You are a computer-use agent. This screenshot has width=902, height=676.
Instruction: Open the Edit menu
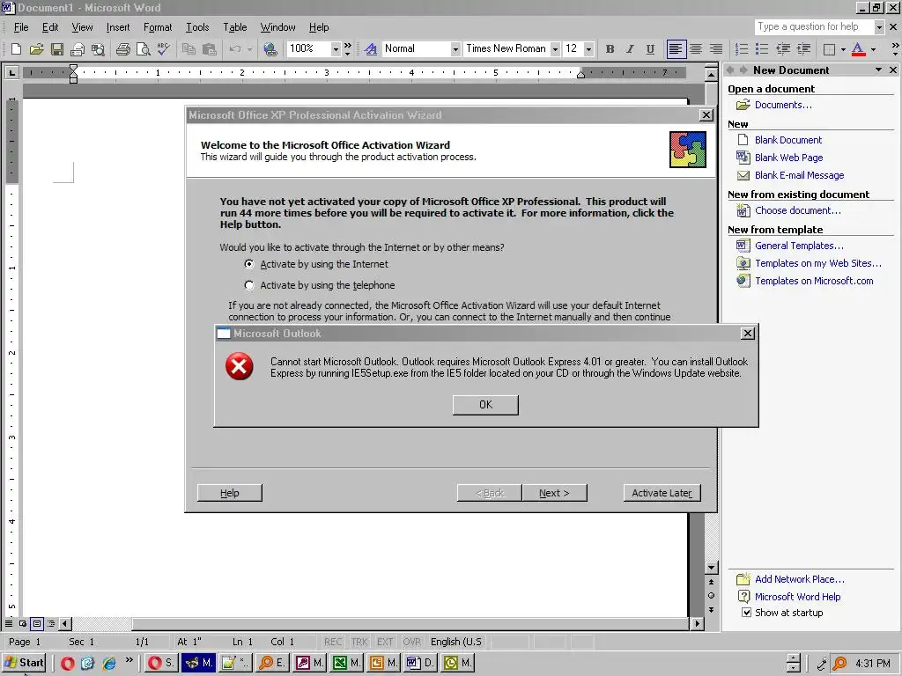(50, 27)
